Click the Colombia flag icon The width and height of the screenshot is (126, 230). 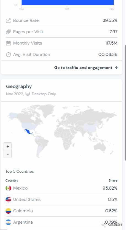pos(8,211)
